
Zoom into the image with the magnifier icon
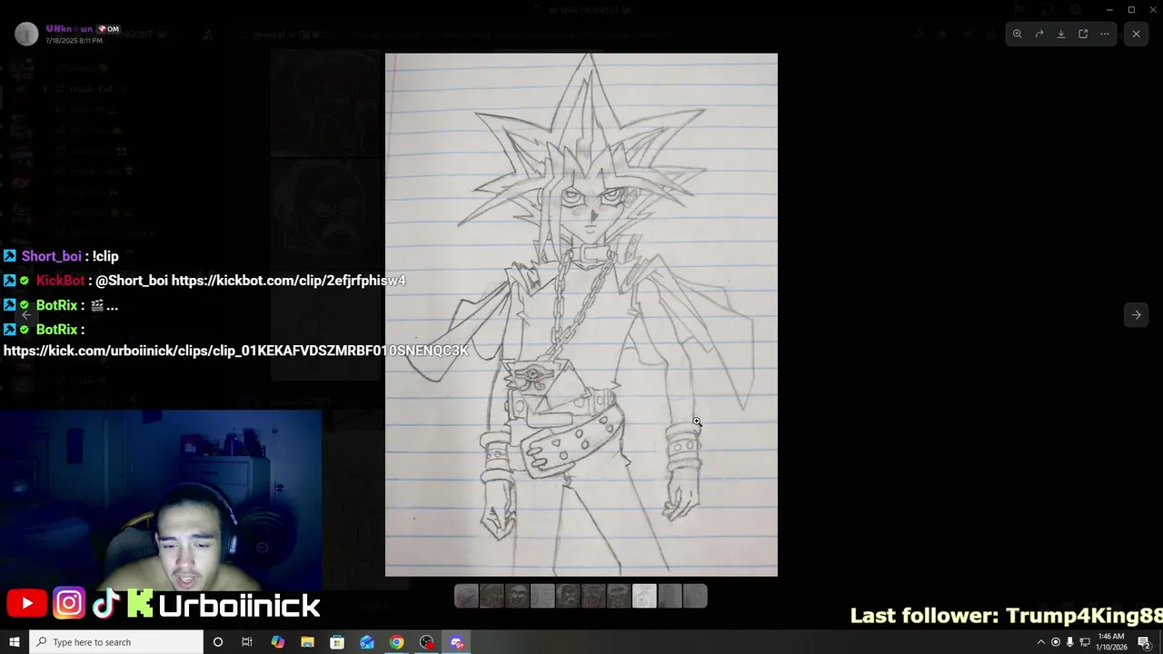pos(1018,34)
